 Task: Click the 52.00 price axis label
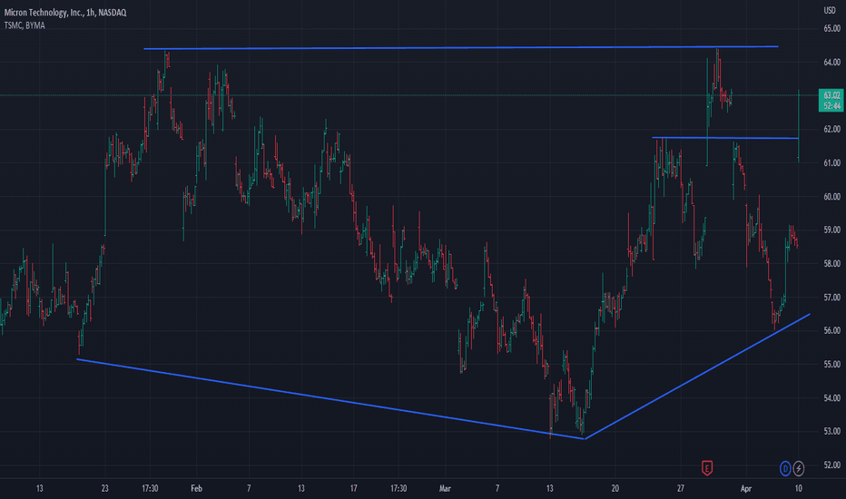[x=831, y=465]
